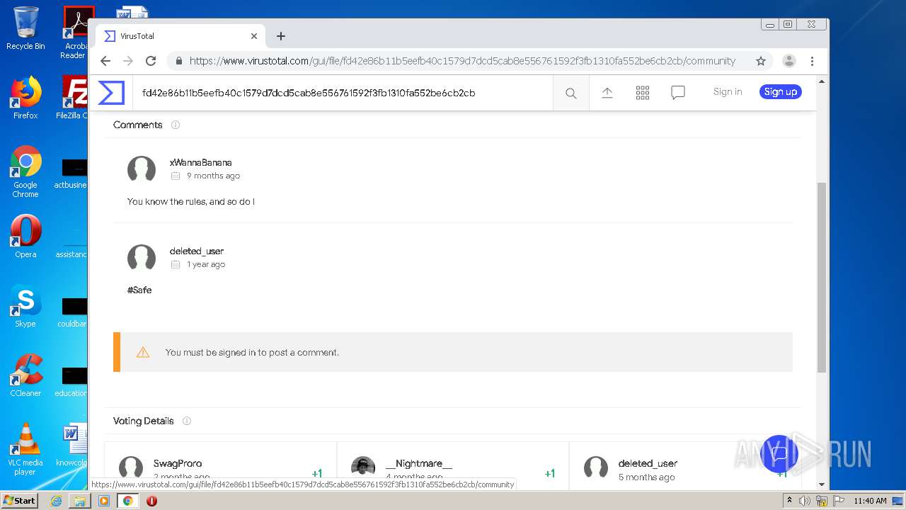Open media player taskbar icon

click(104, 501)
